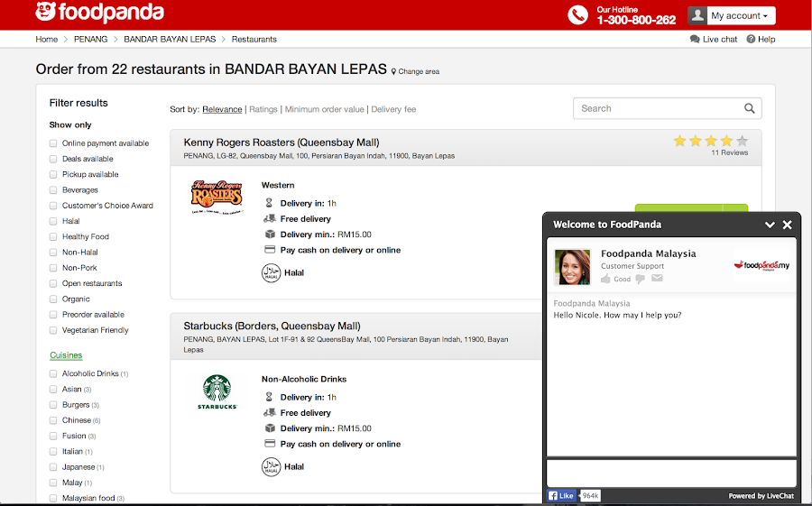Click the chat message input box
Screen dimensions: 812x506
point(671,473)
